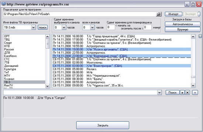Click channel list scroll up arrow
Viewport: 203px width, 132px height.
click(48, 37)
